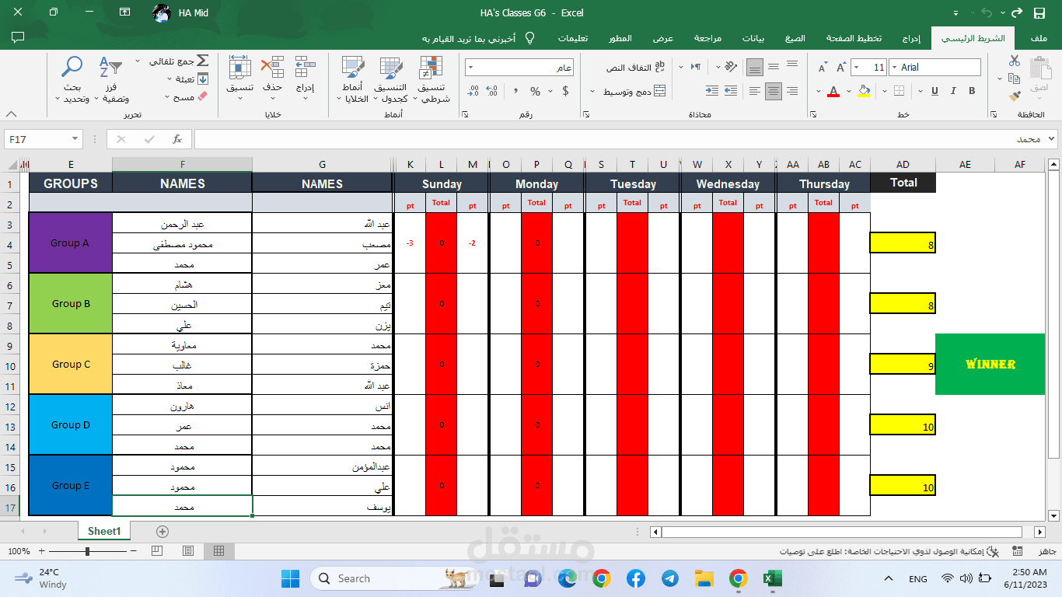
Task: Align cell text to the left
Action: pos(754,91)
